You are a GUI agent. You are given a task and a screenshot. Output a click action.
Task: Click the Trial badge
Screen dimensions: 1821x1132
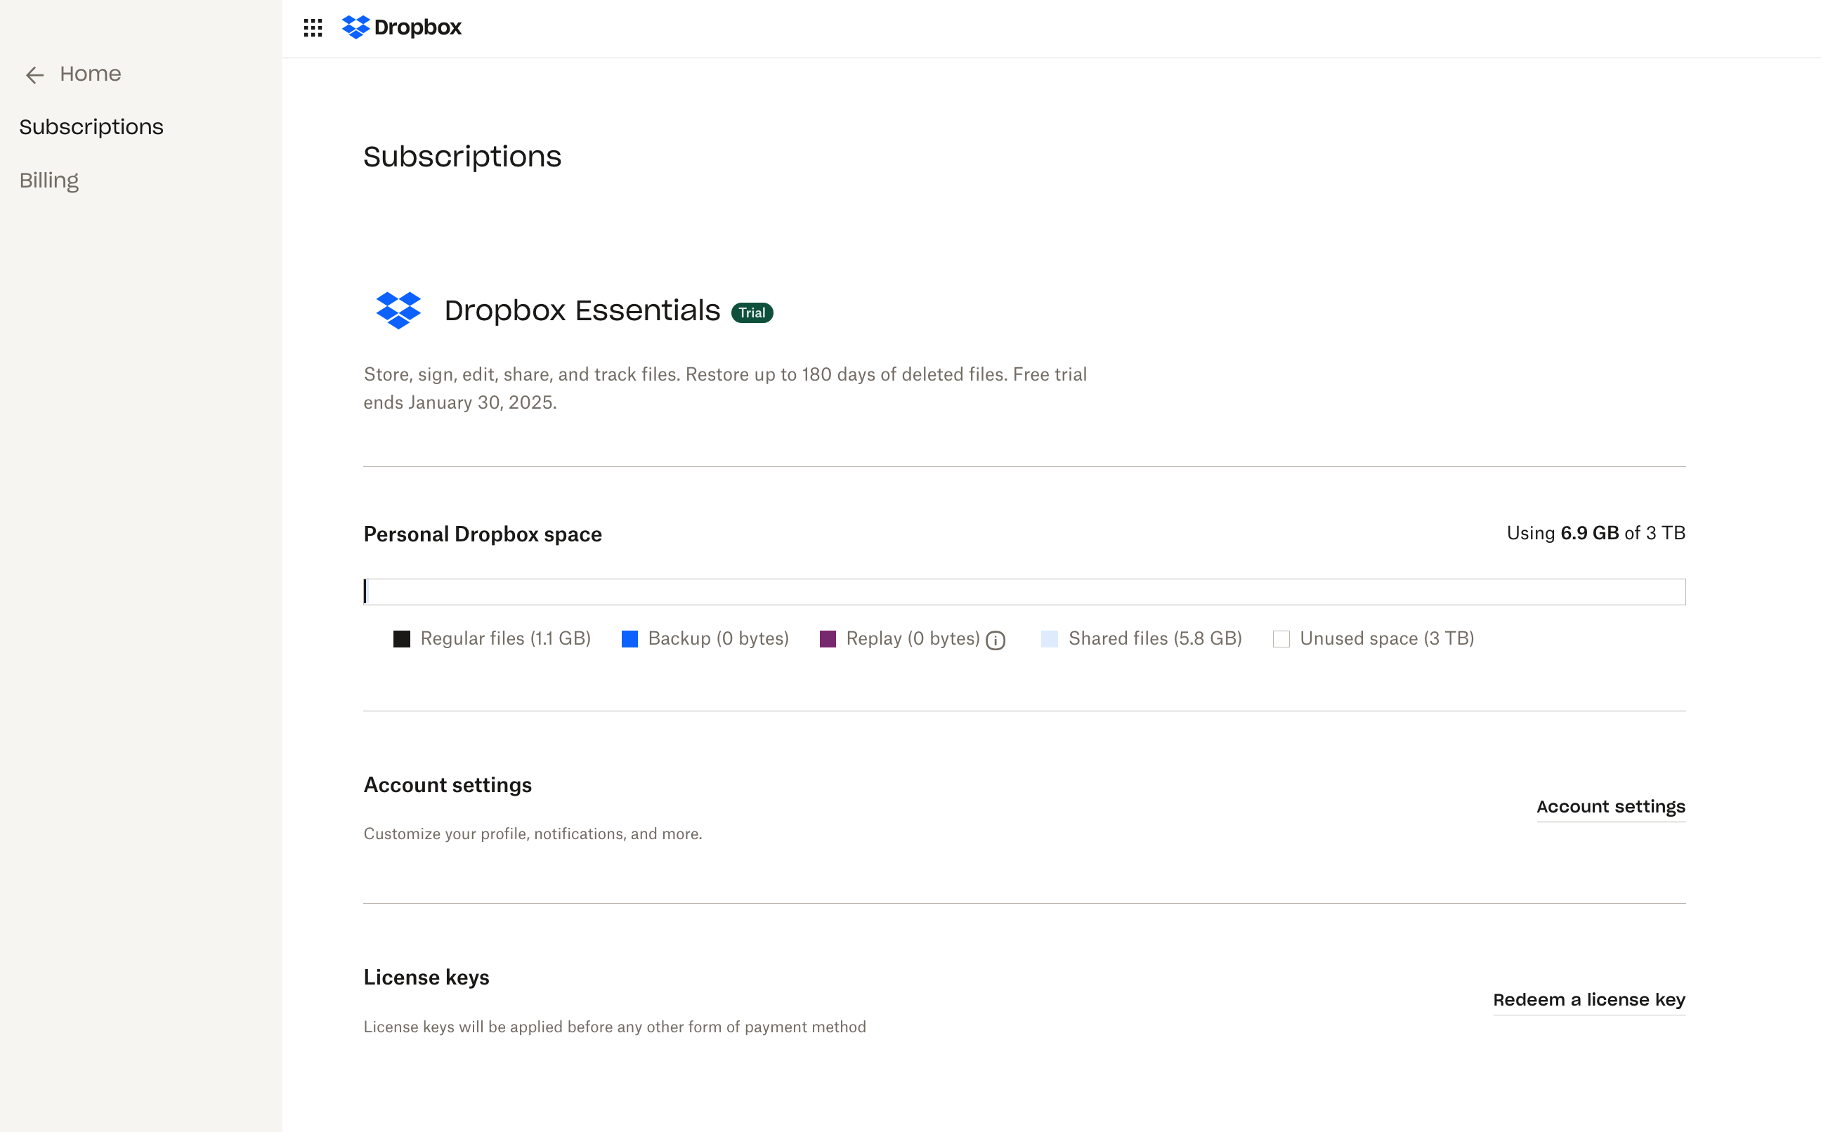752,313
